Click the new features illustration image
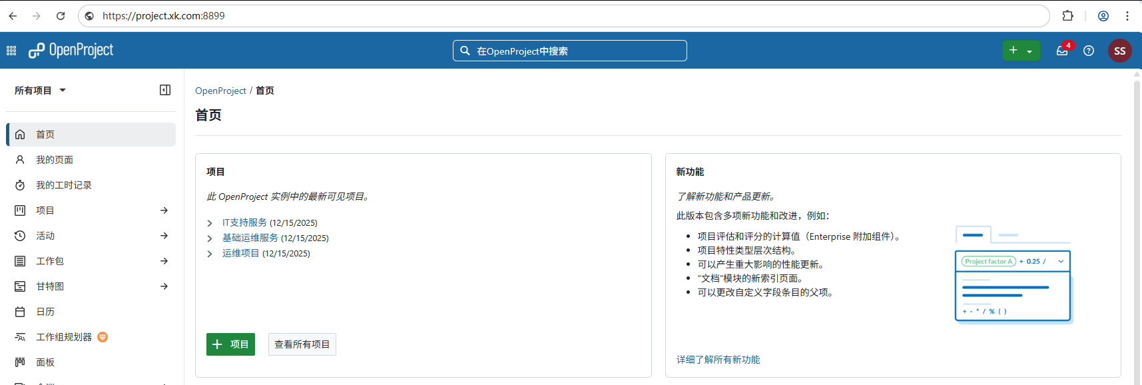 [1013, 274]
